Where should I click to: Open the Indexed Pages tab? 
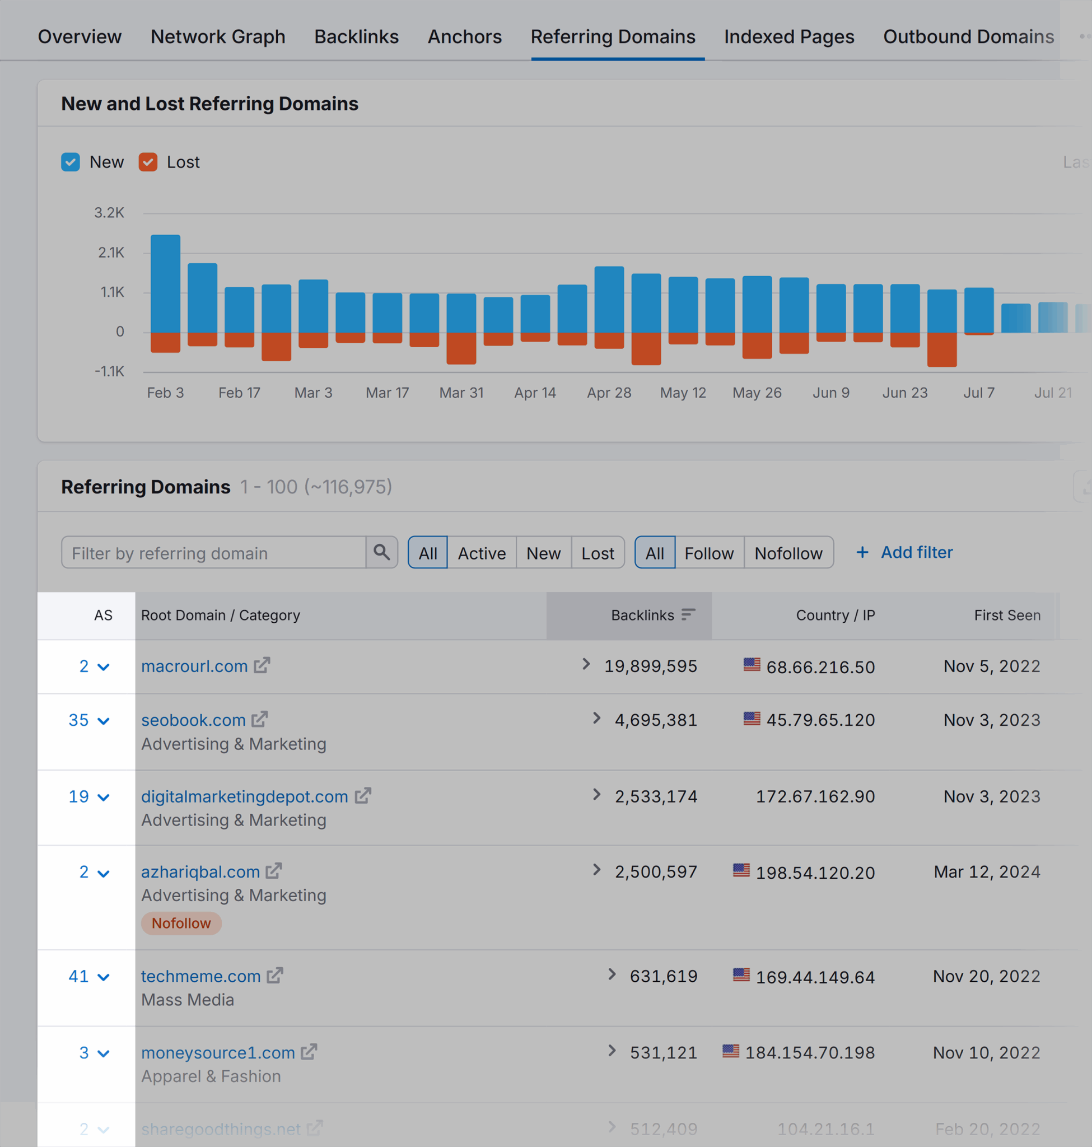[x=788, y=36]
